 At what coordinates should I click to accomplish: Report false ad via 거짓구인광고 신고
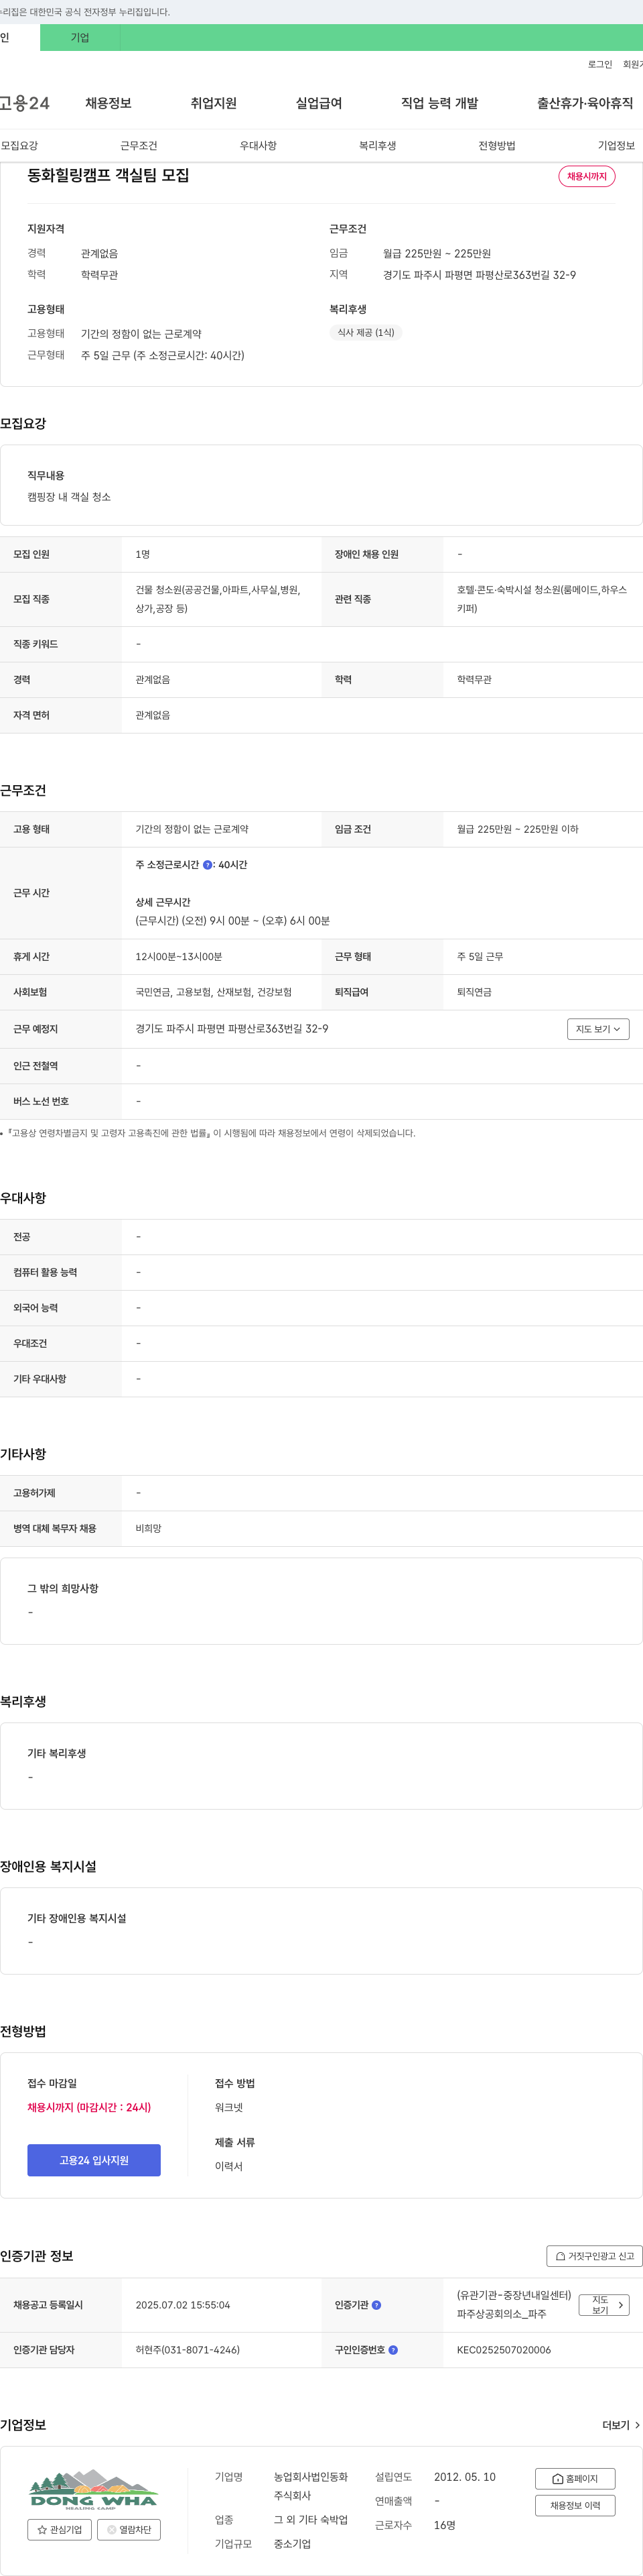tap(594, 2256)
